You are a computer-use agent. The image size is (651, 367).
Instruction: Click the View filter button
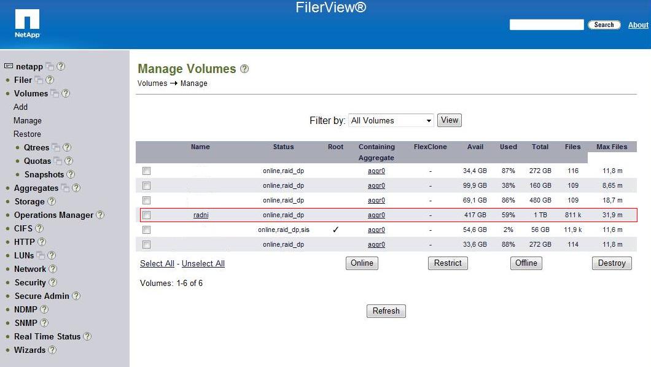point(449,120)
